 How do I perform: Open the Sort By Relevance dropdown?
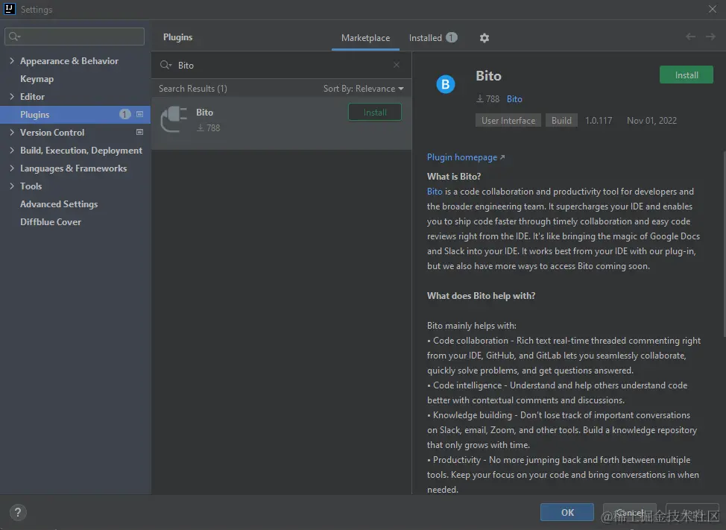(x=364, y=89)
